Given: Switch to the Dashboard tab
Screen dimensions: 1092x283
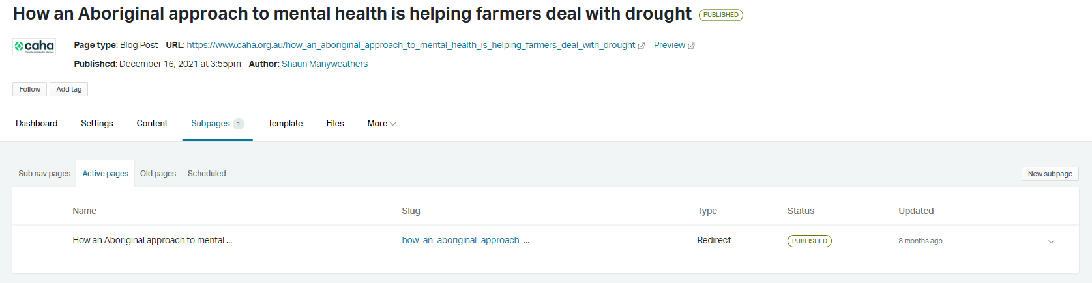Looking at the screenshot, I should click(x=37, y=124).
